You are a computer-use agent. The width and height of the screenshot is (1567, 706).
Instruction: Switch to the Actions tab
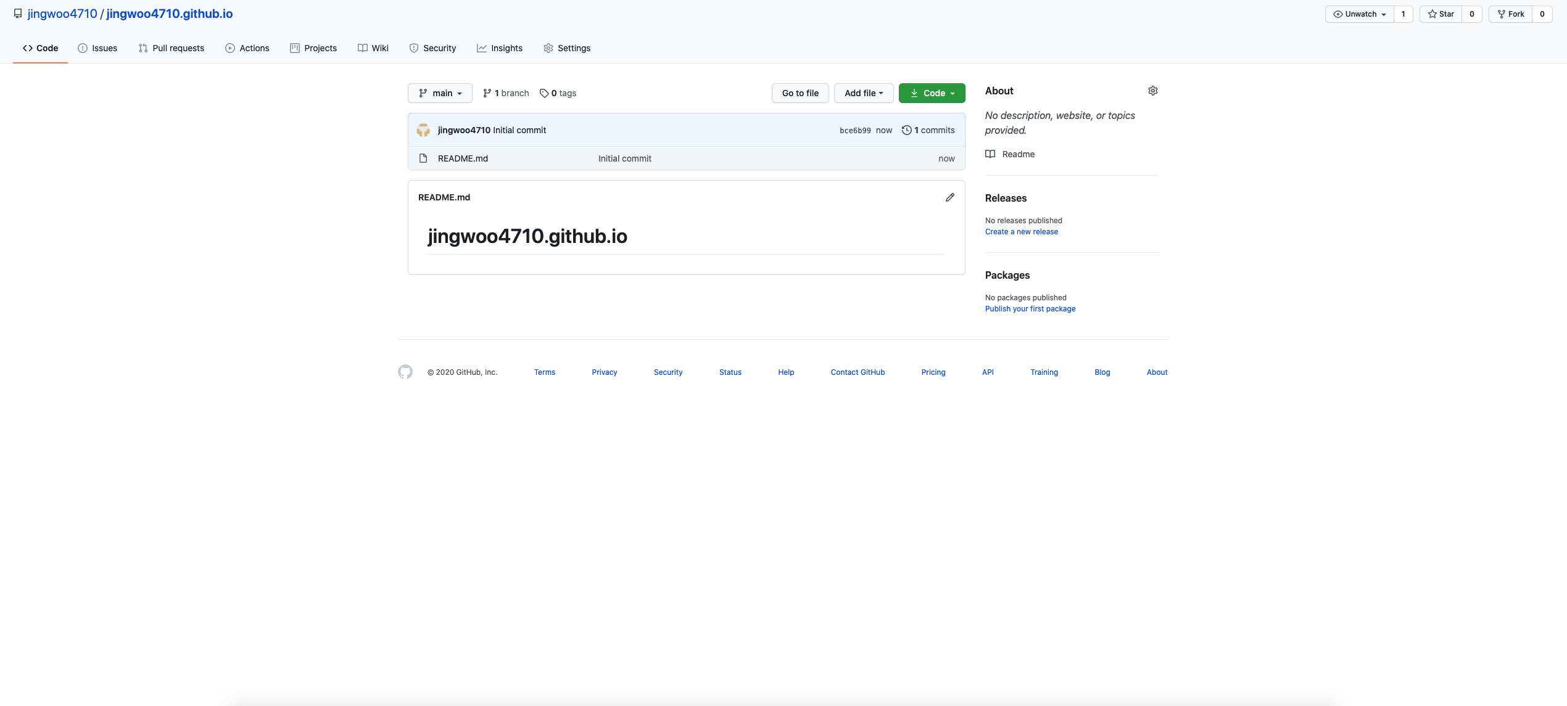pos(247,48)
